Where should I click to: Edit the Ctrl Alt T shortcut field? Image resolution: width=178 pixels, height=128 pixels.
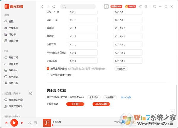pyautogui.click(x=128, y=61)
